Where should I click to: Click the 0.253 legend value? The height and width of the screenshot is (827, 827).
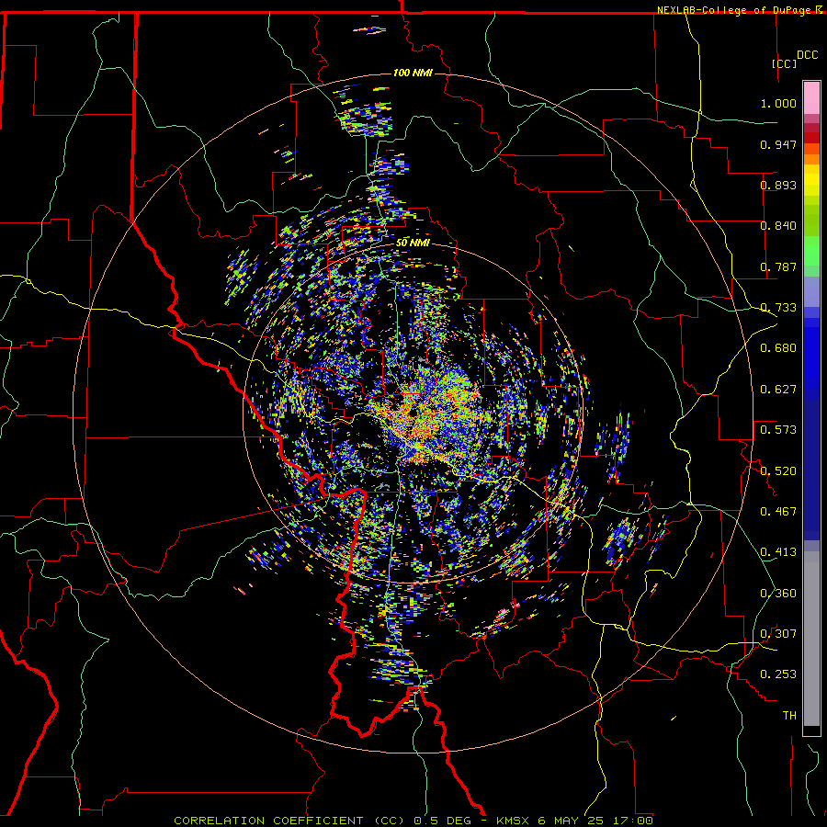coord(778,674)
